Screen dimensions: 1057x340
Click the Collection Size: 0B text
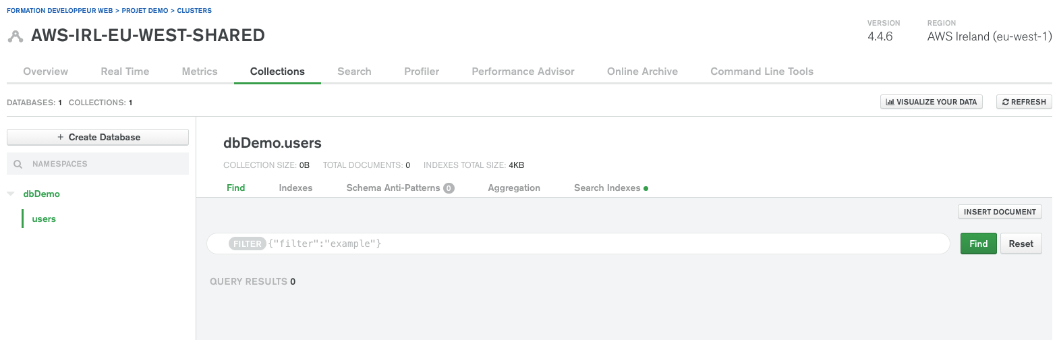coord(266,165)
